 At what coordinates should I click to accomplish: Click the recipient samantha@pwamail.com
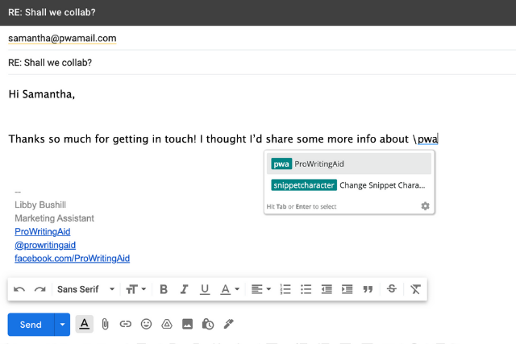[x=62, y=39]
